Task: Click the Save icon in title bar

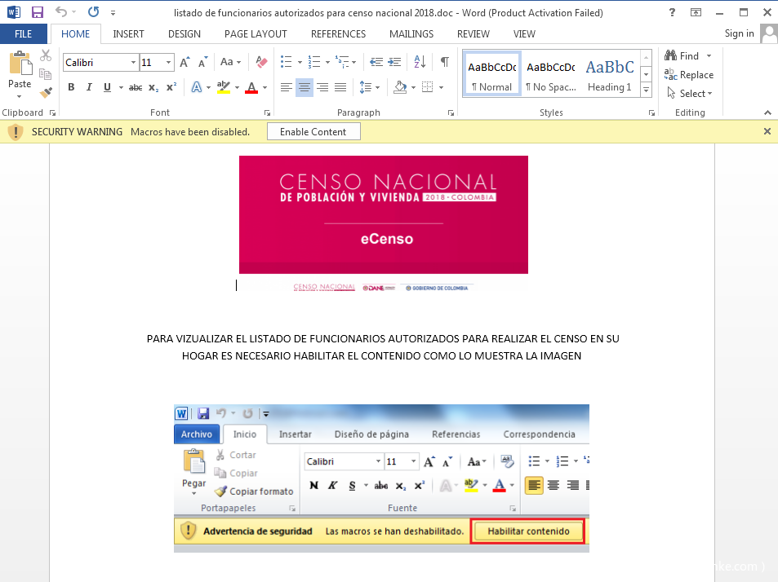Action: coord(38,12)
